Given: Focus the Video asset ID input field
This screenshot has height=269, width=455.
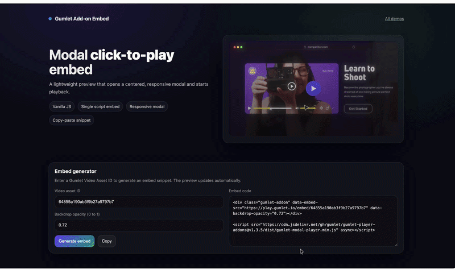Looking at the screenshot, I should (139, 202).
